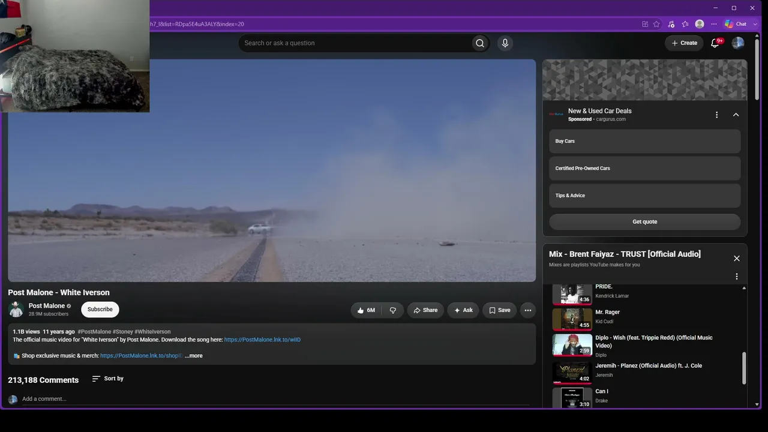The width and height of the screenshot is (768, 432).
Task: Click the #Stoney hashtag
Action: pyautogui.click(x=122, y=332)
